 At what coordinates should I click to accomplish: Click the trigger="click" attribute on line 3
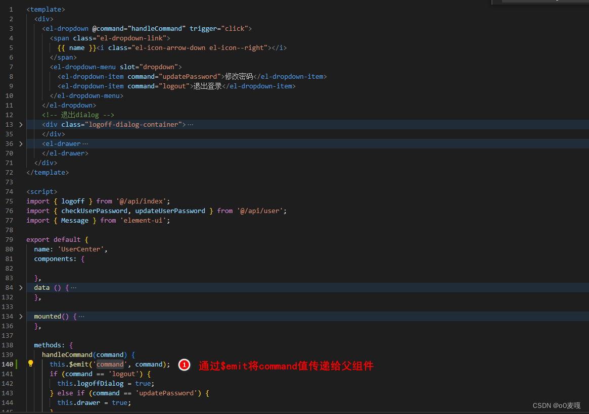tap(218, 28)
